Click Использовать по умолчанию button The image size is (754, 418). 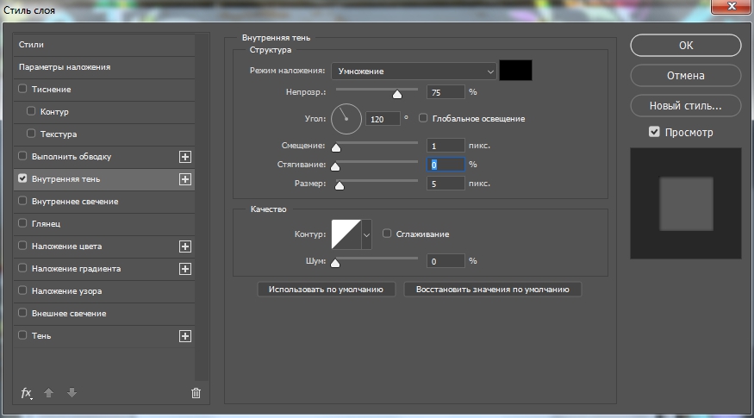click(326, 289)
